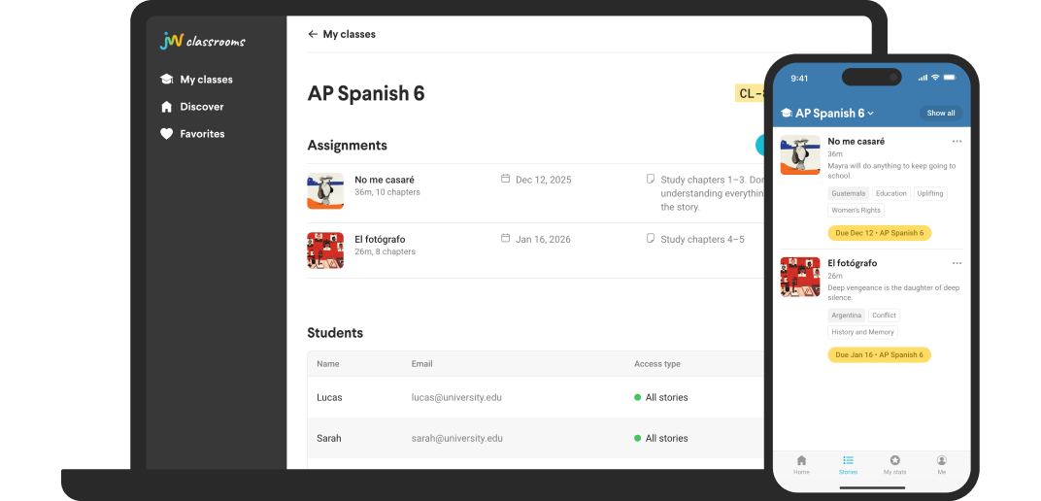Click the back arrow beside My classes
1041x501 pixels.
313,34
